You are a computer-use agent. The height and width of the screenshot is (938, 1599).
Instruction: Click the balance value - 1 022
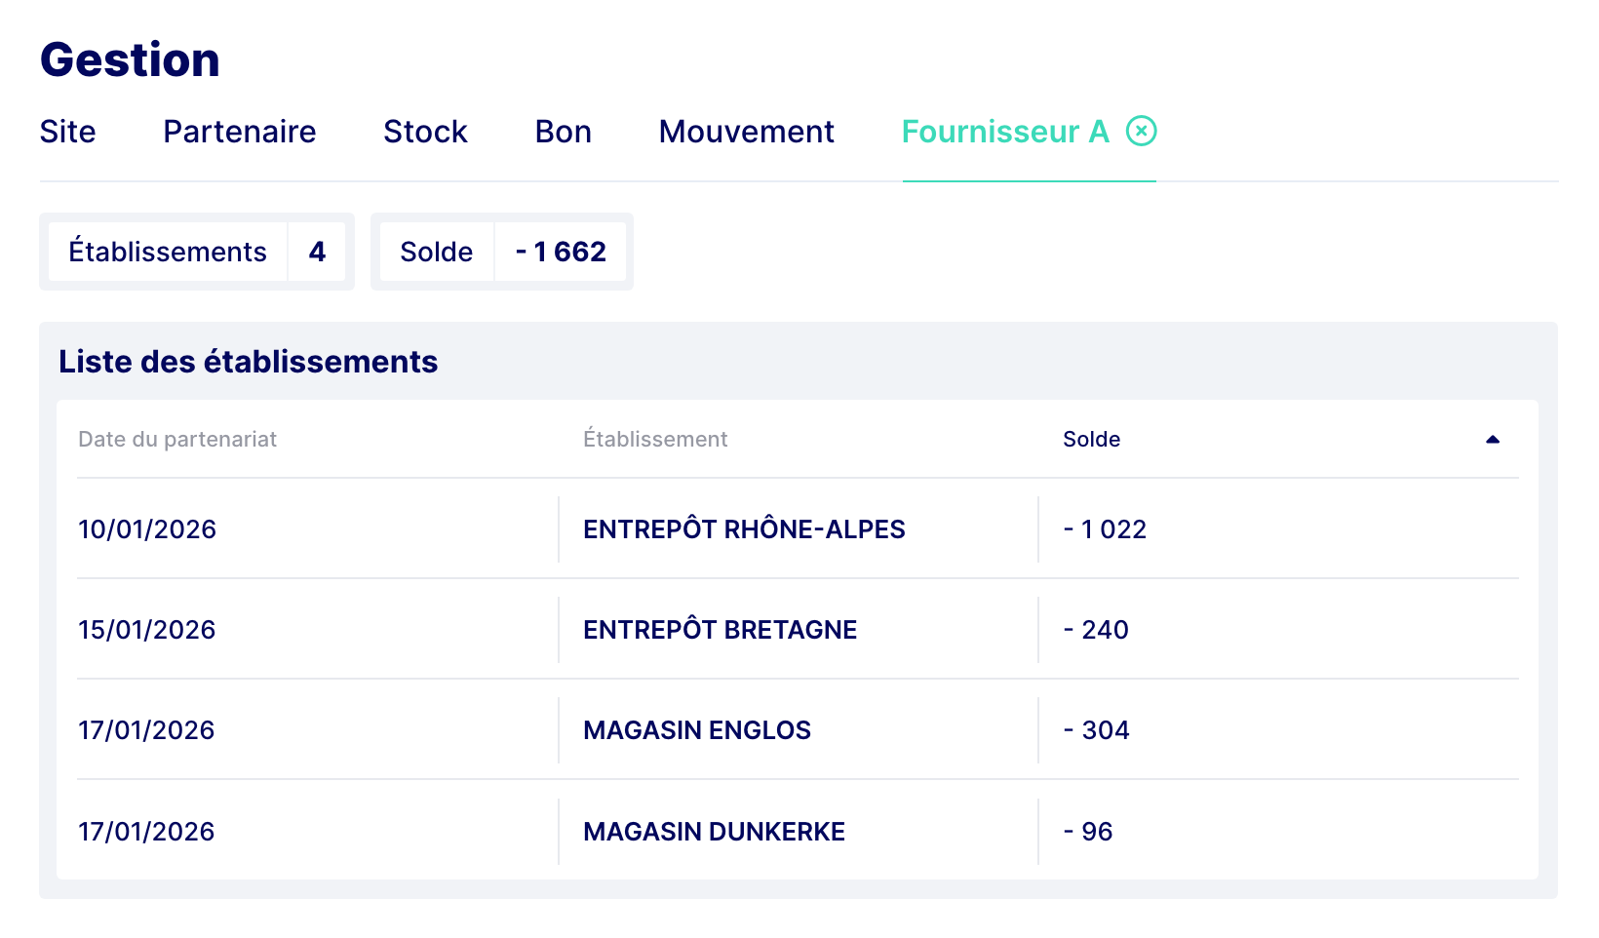1105,529
